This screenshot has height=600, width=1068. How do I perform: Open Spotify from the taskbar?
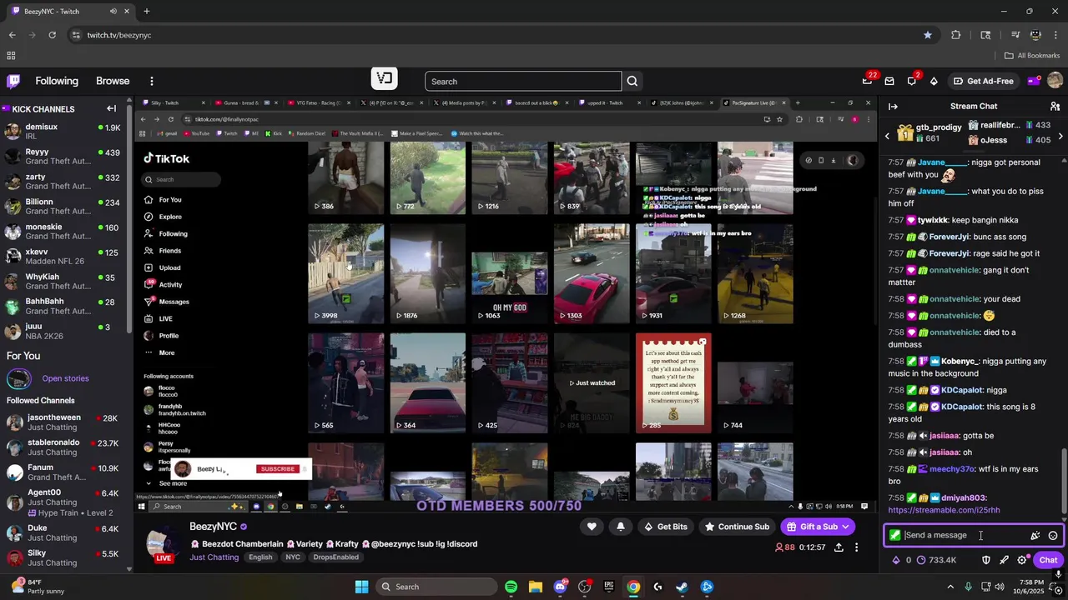click(x=511, y=587)
